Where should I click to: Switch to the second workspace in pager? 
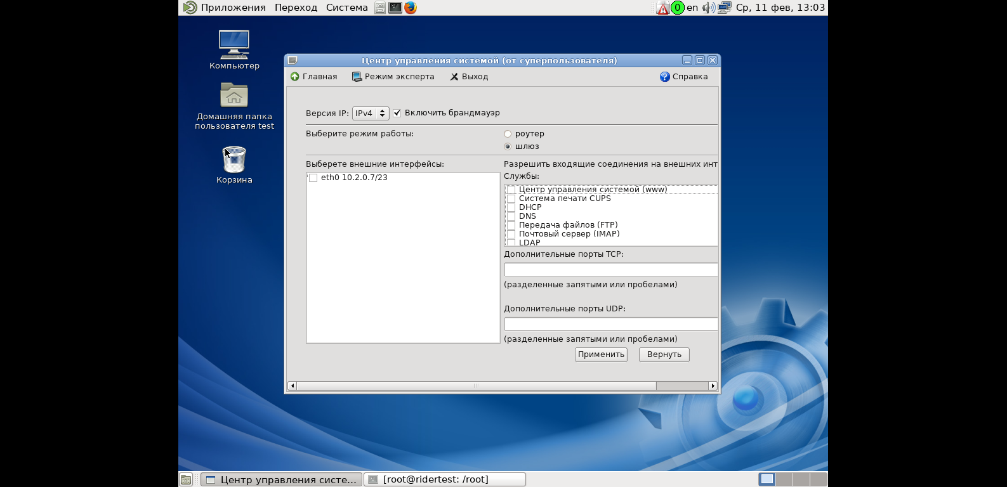(x=784, y=479)
